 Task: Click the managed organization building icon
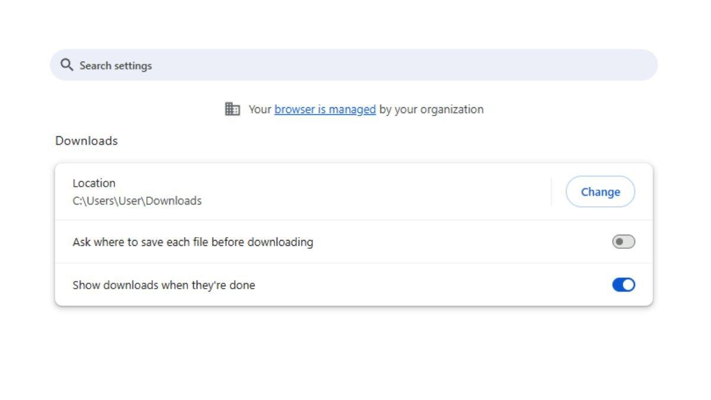[x=232, y=109]
